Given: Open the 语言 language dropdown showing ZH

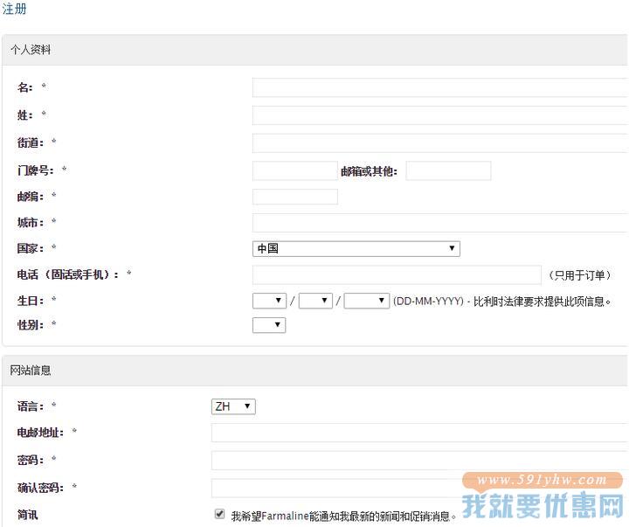Looking at the screenshot, I should [233, 406].
